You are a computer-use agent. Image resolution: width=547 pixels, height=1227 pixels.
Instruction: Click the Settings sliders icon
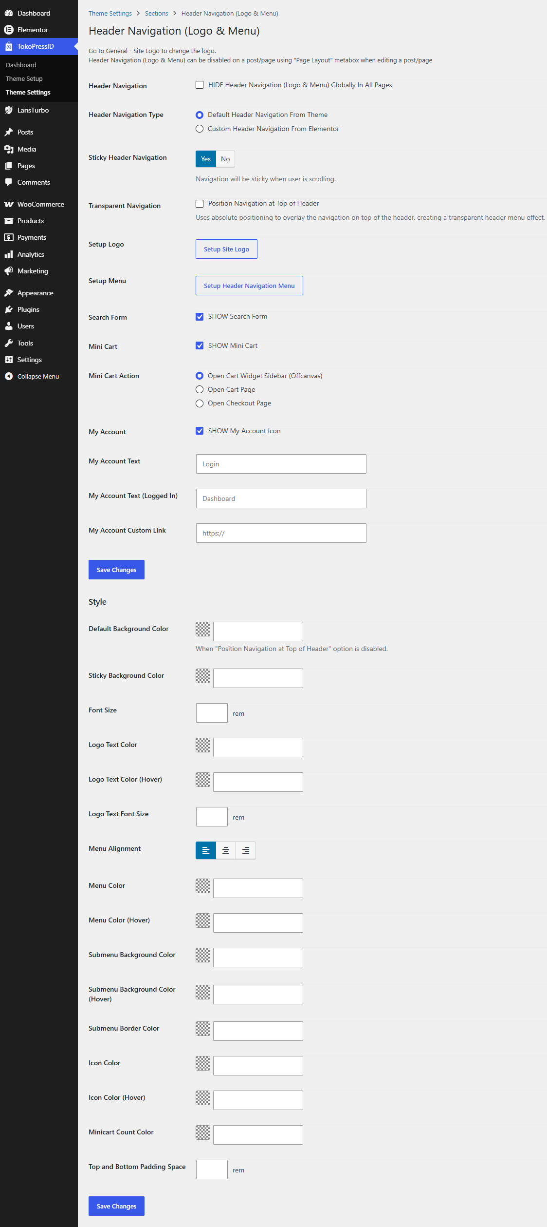point(9,360)
